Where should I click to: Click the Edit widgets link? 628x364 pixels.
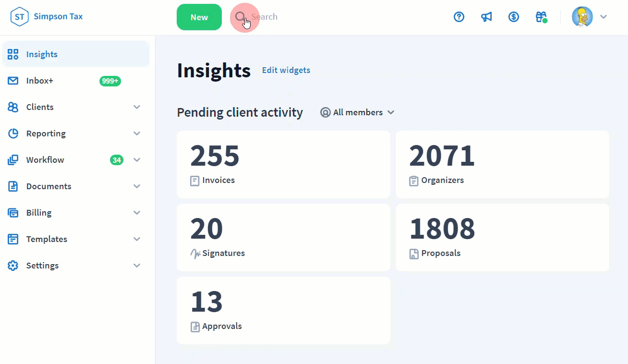(286, 70)
